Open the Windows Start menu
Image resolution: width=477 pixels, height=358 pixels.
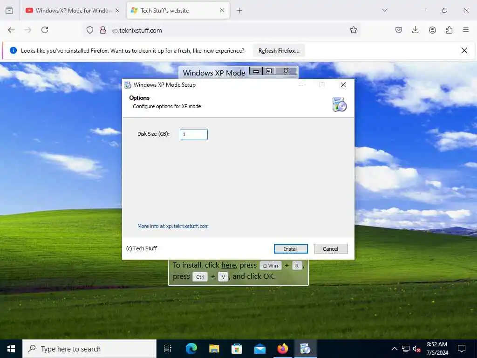11,349
